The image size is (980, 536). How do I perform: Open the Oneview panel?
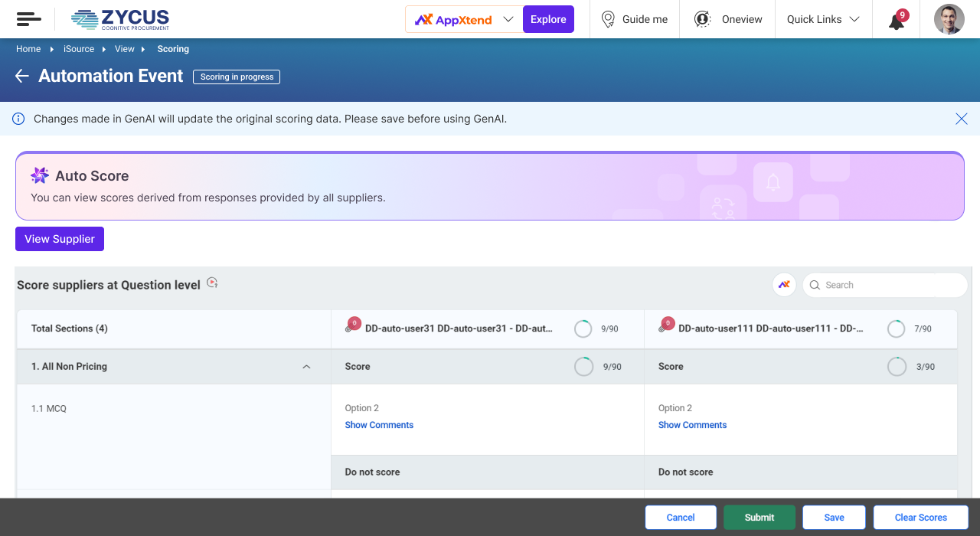[x=728, y=20]
